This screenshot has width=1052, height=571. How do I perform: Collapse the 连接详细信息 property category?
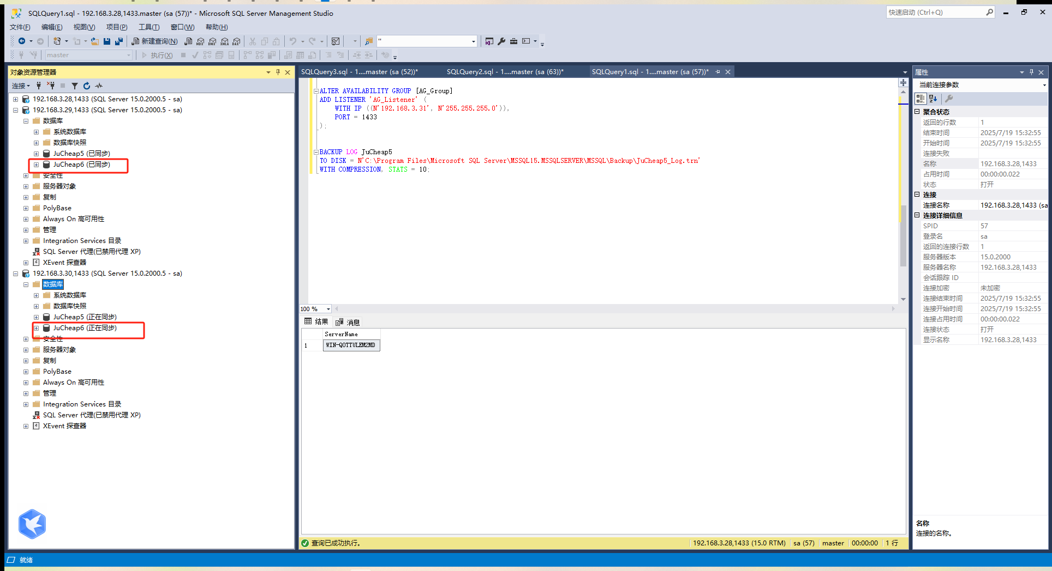click(917, 215)
